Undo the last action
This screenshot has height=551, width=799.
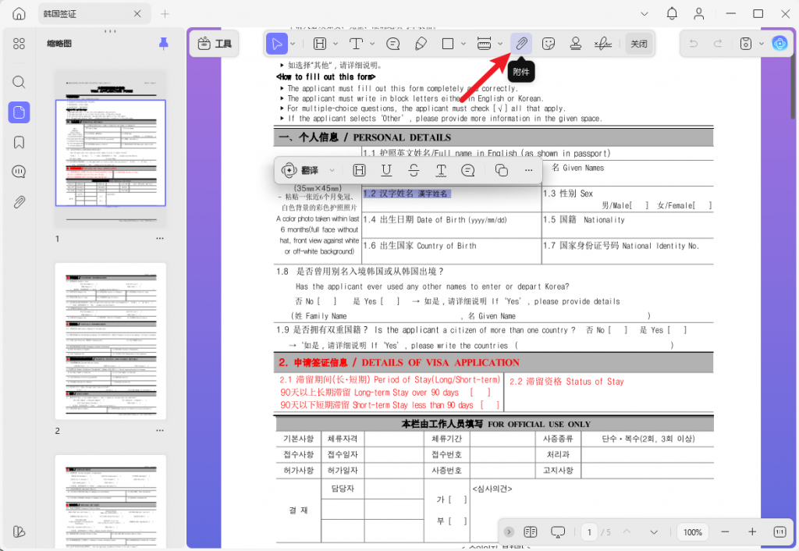(694, 44)
